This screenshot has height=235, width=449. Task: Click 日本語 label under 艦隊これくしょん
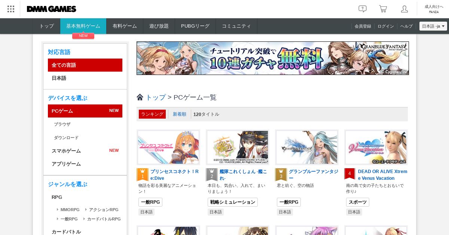[216, 212]
